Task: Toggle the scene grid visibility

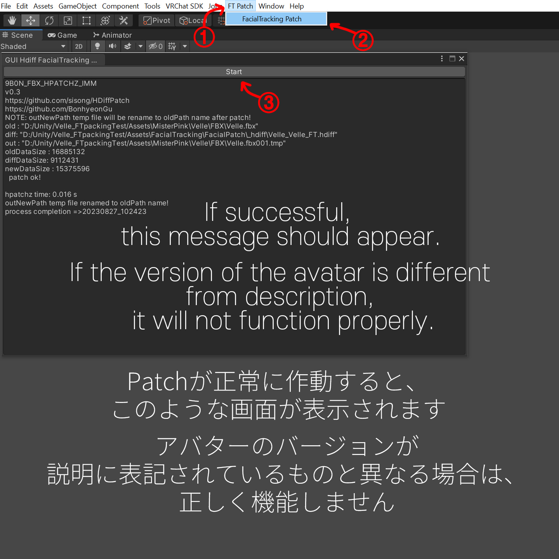Action: (x=172, y=46)
